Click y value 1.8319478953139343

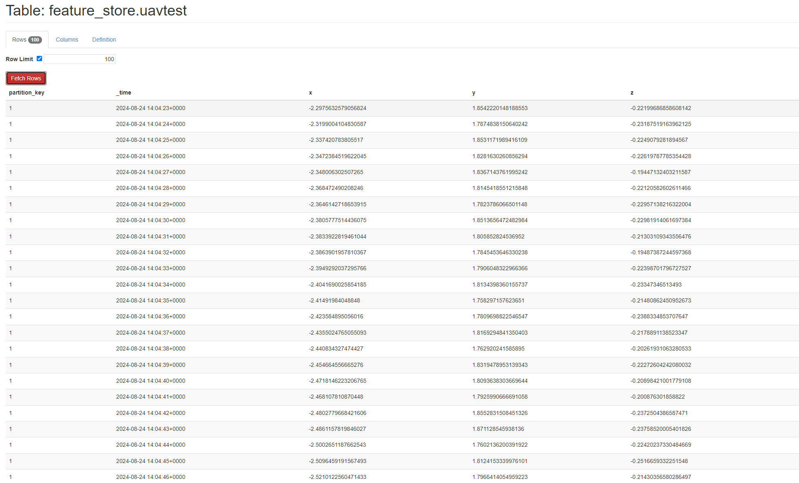[x=500, y=365]
